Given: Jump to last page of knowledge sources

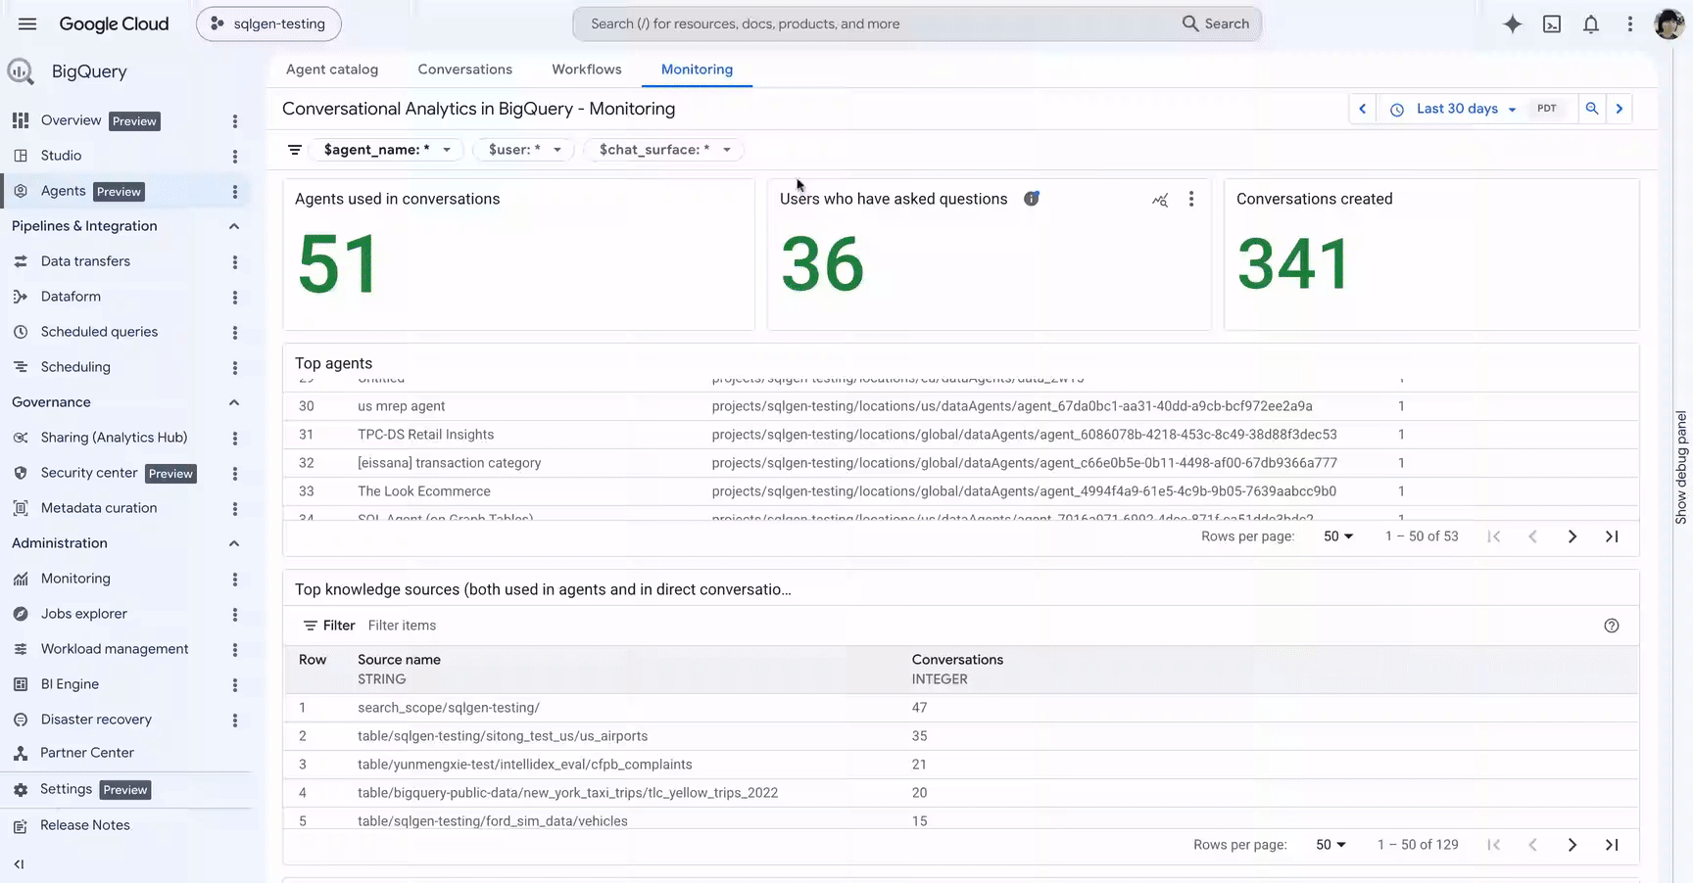Looking at the screenshot, I should 1612,845.
